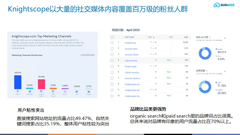The height and width of the screenshot is (135, 240).
Task: Check the box for row number 9
Action: pos(112,90)
